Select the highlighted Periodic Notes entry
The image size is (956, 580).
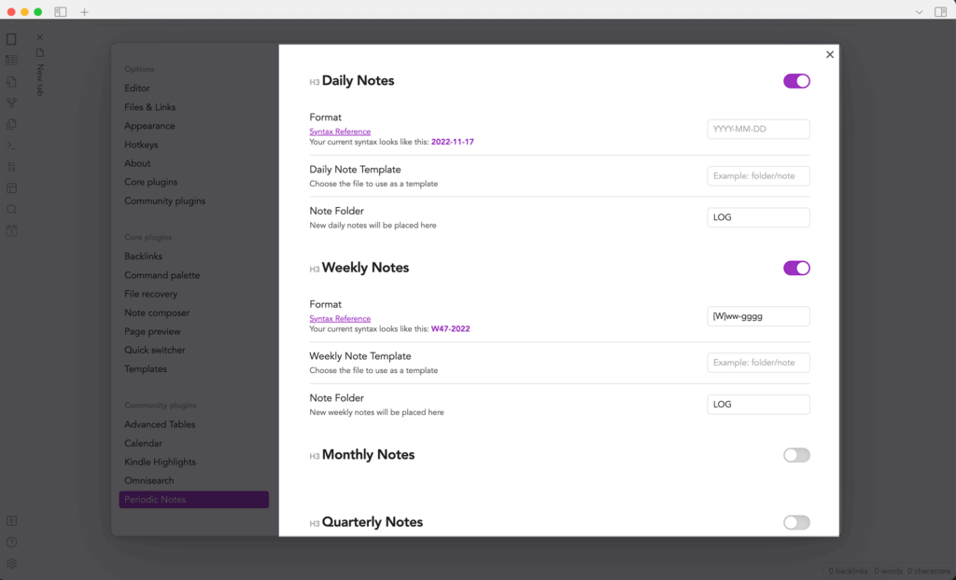point(194,500)
